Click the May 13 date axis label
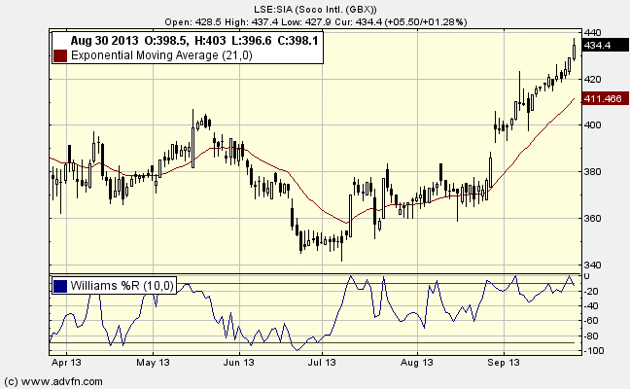Image resolution: width=630 pixels, height=389 pixels. click(153, 363)
